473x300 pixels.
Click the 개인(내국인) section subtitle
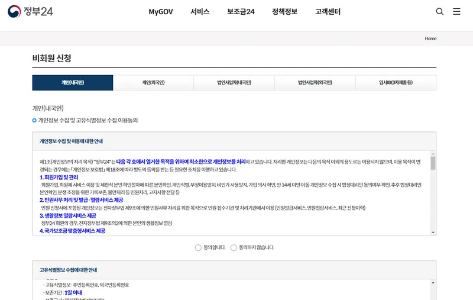(x=48, y=108)
